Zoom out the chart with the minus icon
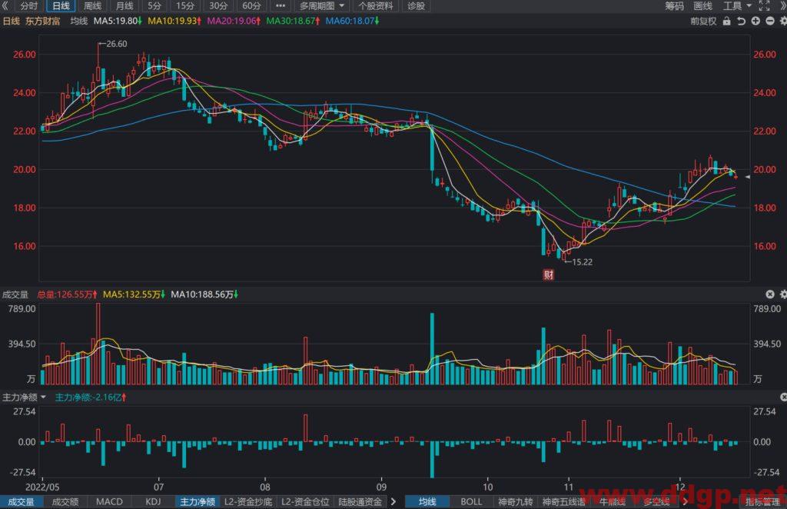 click(x=770, y=21)
